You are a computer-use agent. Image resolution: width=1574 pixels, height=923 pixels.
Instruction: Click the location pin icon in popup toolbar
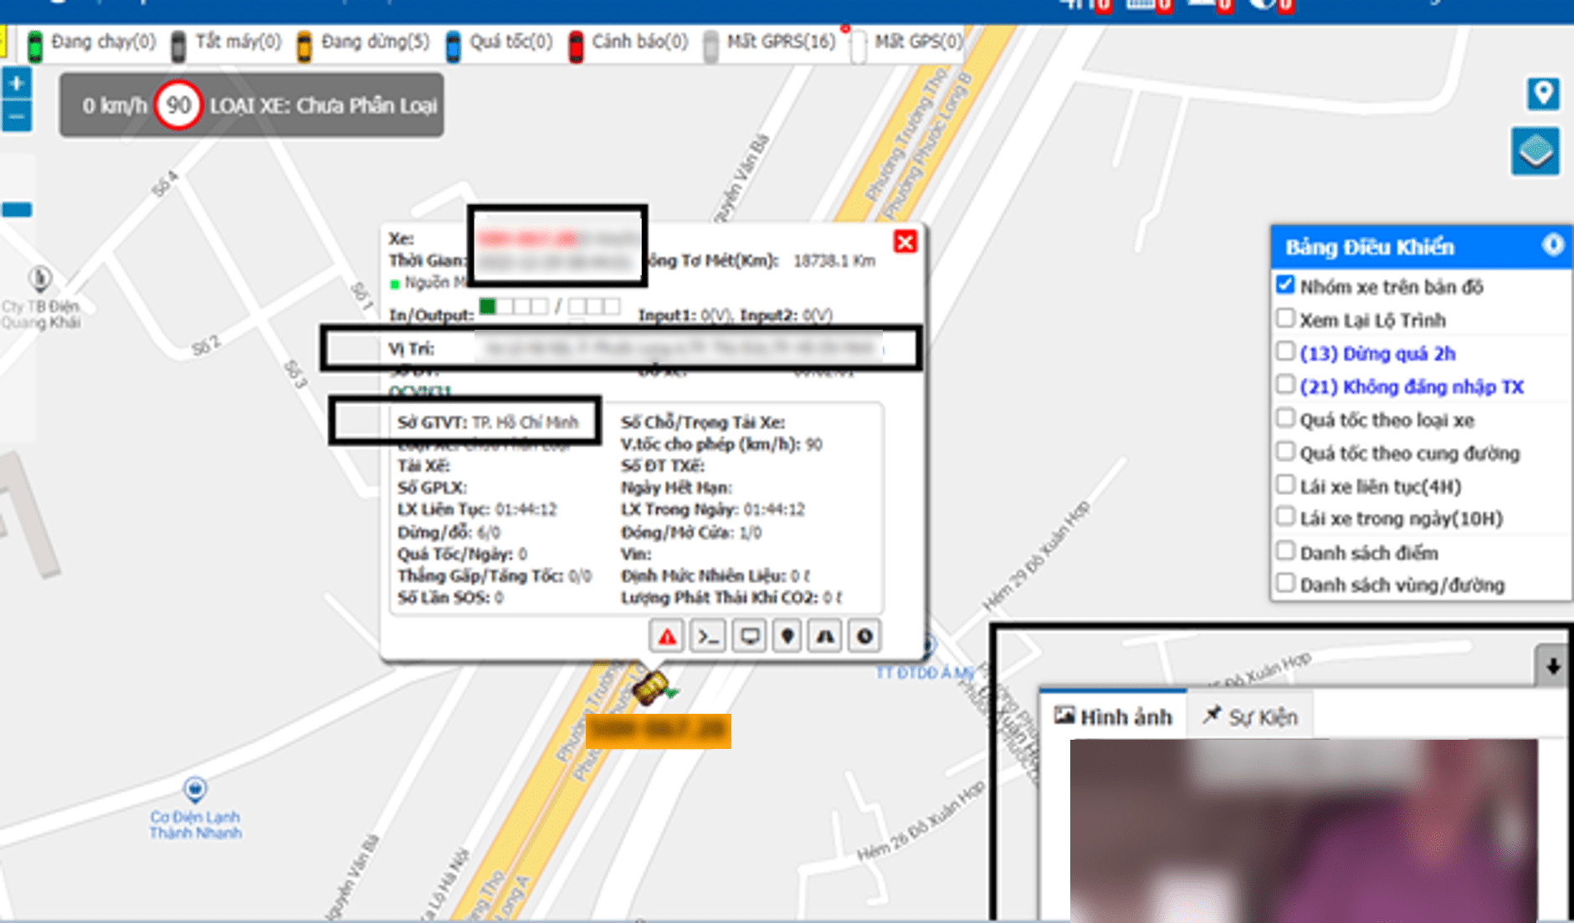click(787, 637)
